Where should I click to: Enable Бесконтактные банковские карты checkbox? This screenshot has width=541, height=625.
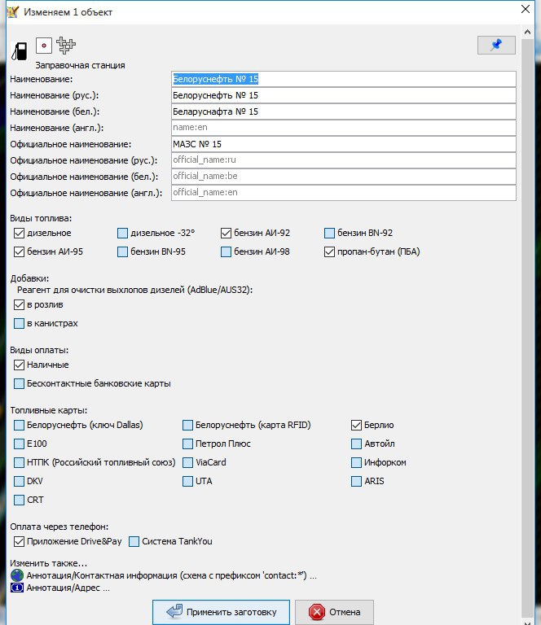[x=20, y=383]
